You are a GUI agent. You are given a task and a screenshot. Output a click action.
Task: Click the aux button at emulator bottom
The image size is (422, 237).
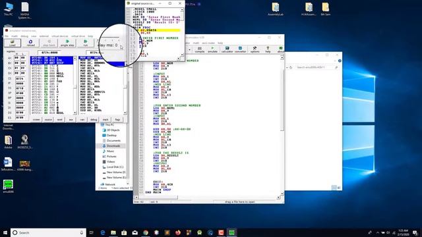click(71, 120)
